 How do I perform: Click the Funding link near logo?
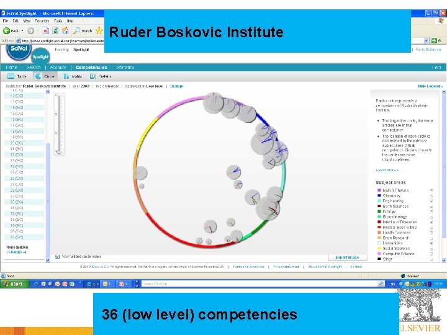click(61, 50)
